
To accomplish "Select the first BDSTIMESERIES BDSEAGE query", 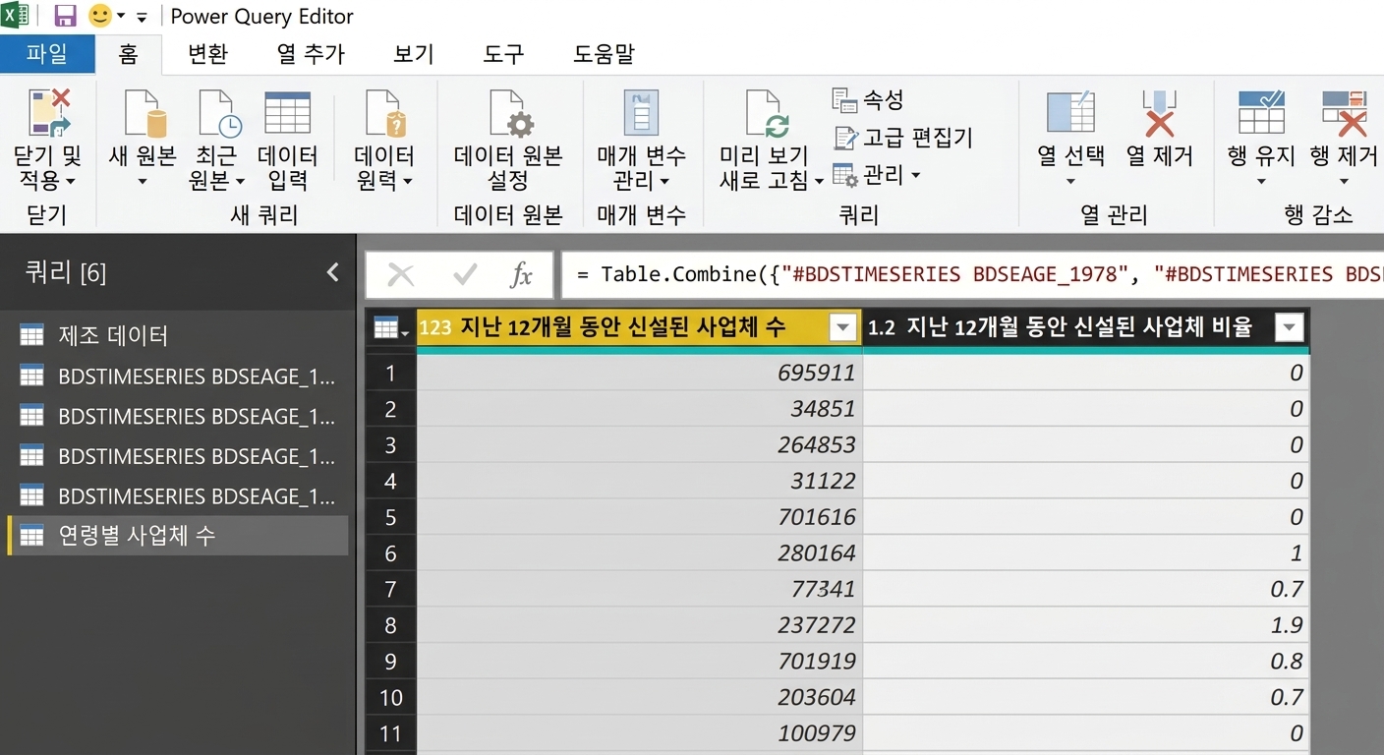I will tap(177, 377).
